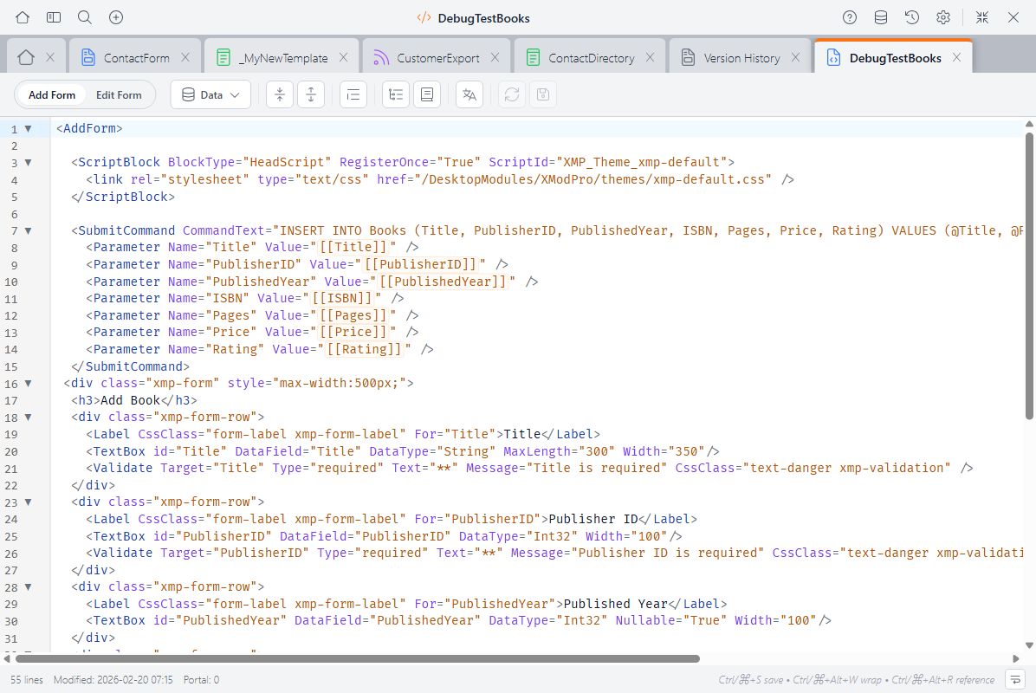
Task: Click the refresh reload icon in toolbar
Action: [x=512, y=94]
